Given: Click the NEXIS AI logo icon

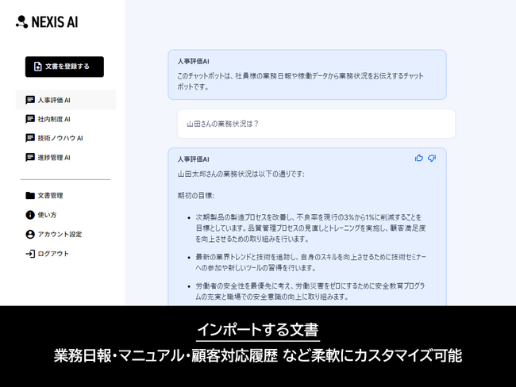Looking at the screenshot, I should [21, 22].
